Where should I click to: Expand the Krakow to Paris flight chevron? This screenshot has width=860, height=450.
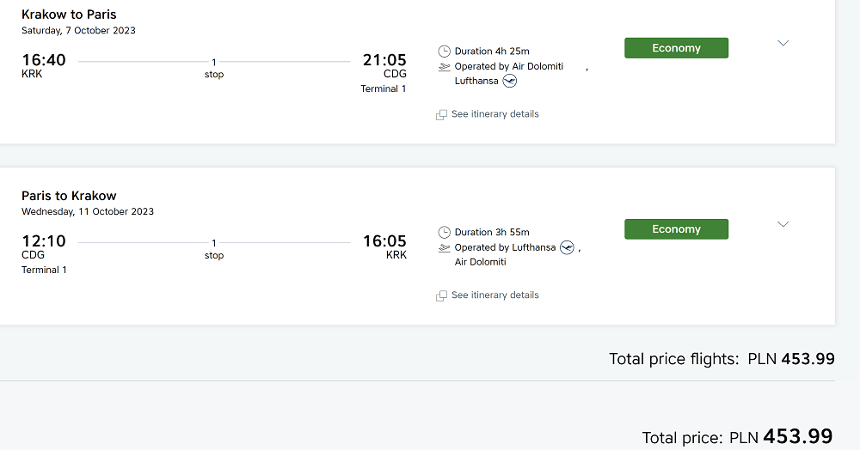(783, 43)
